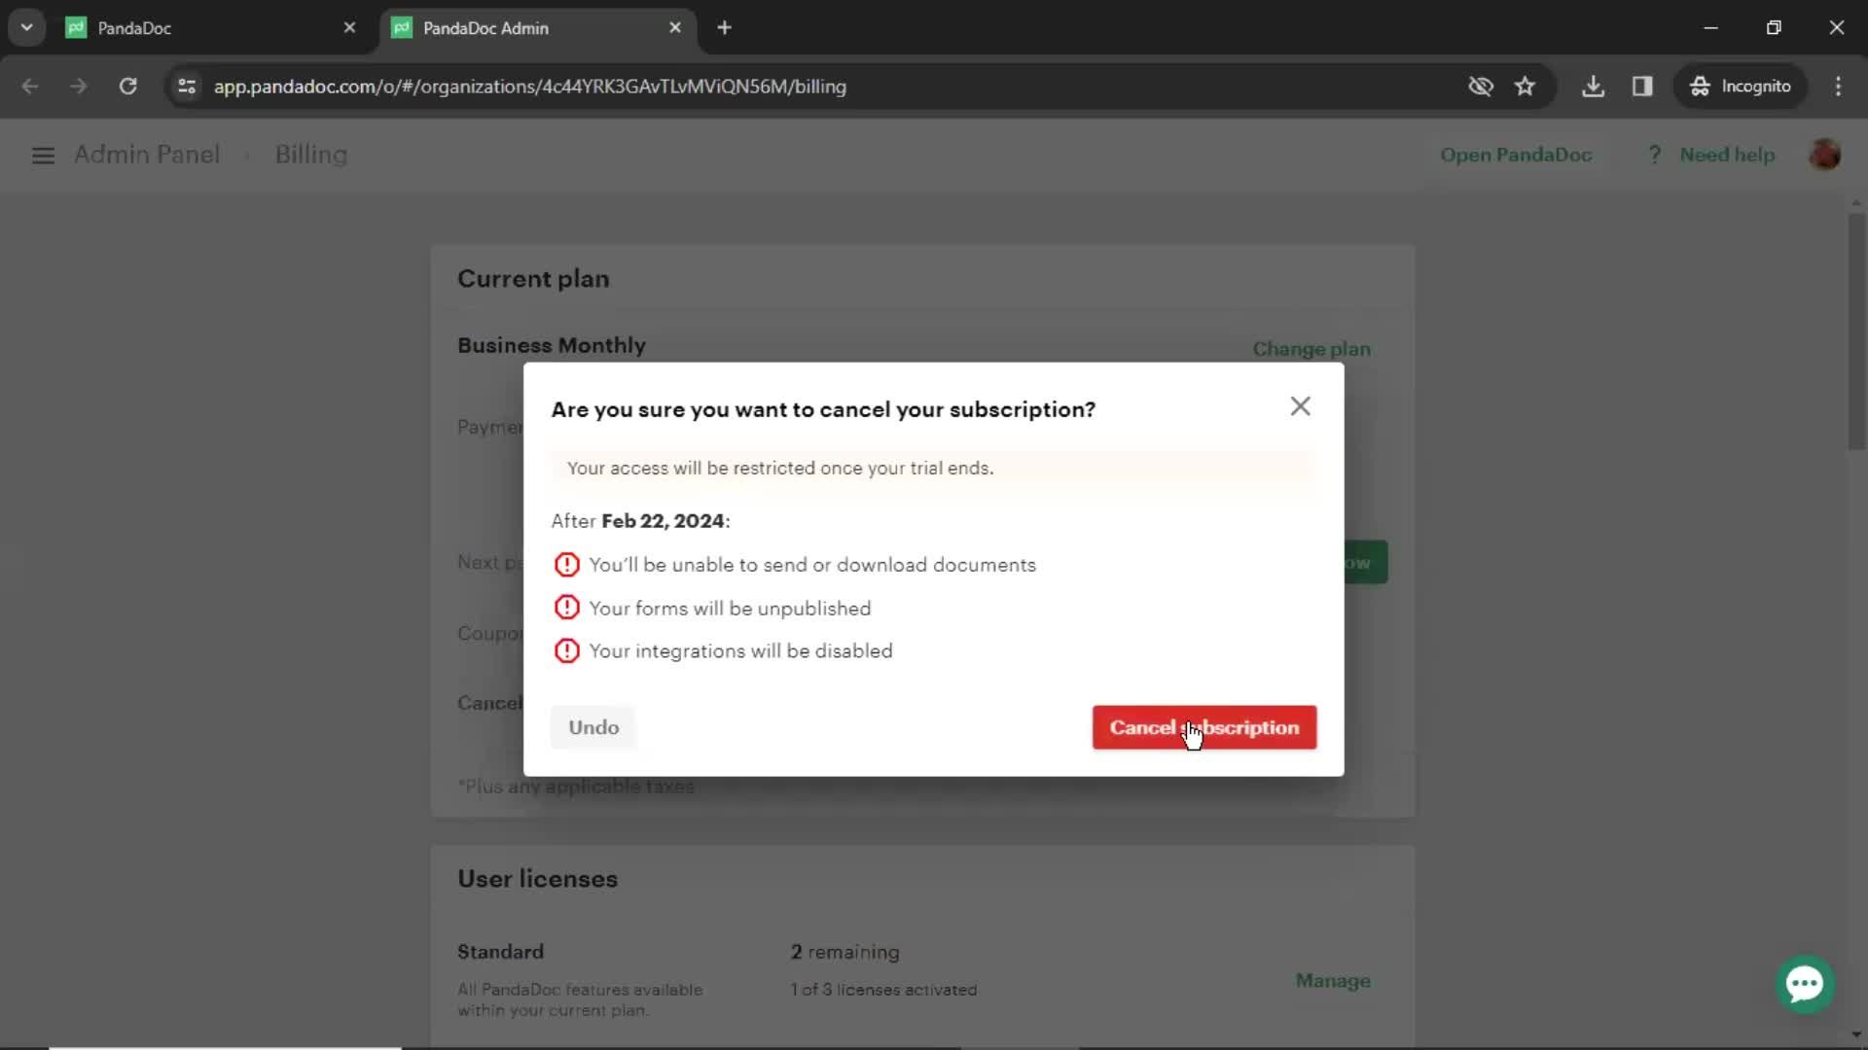The image size is (1868, 1050).
Task: Close the PandaDoc tab
Action: point(350,28)
